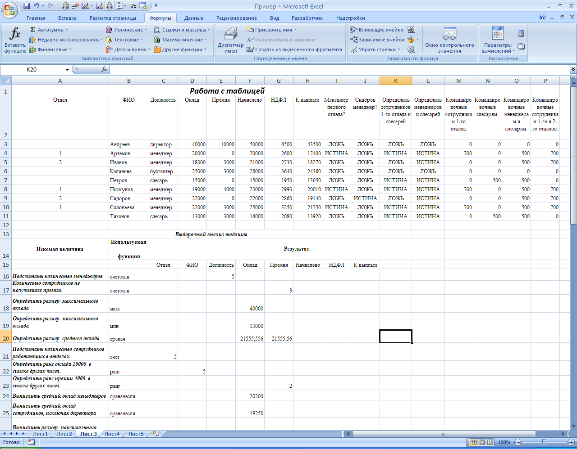577x449 pixels.
Task: Open the Name Box dropdown next to K20
Action: 67,69
